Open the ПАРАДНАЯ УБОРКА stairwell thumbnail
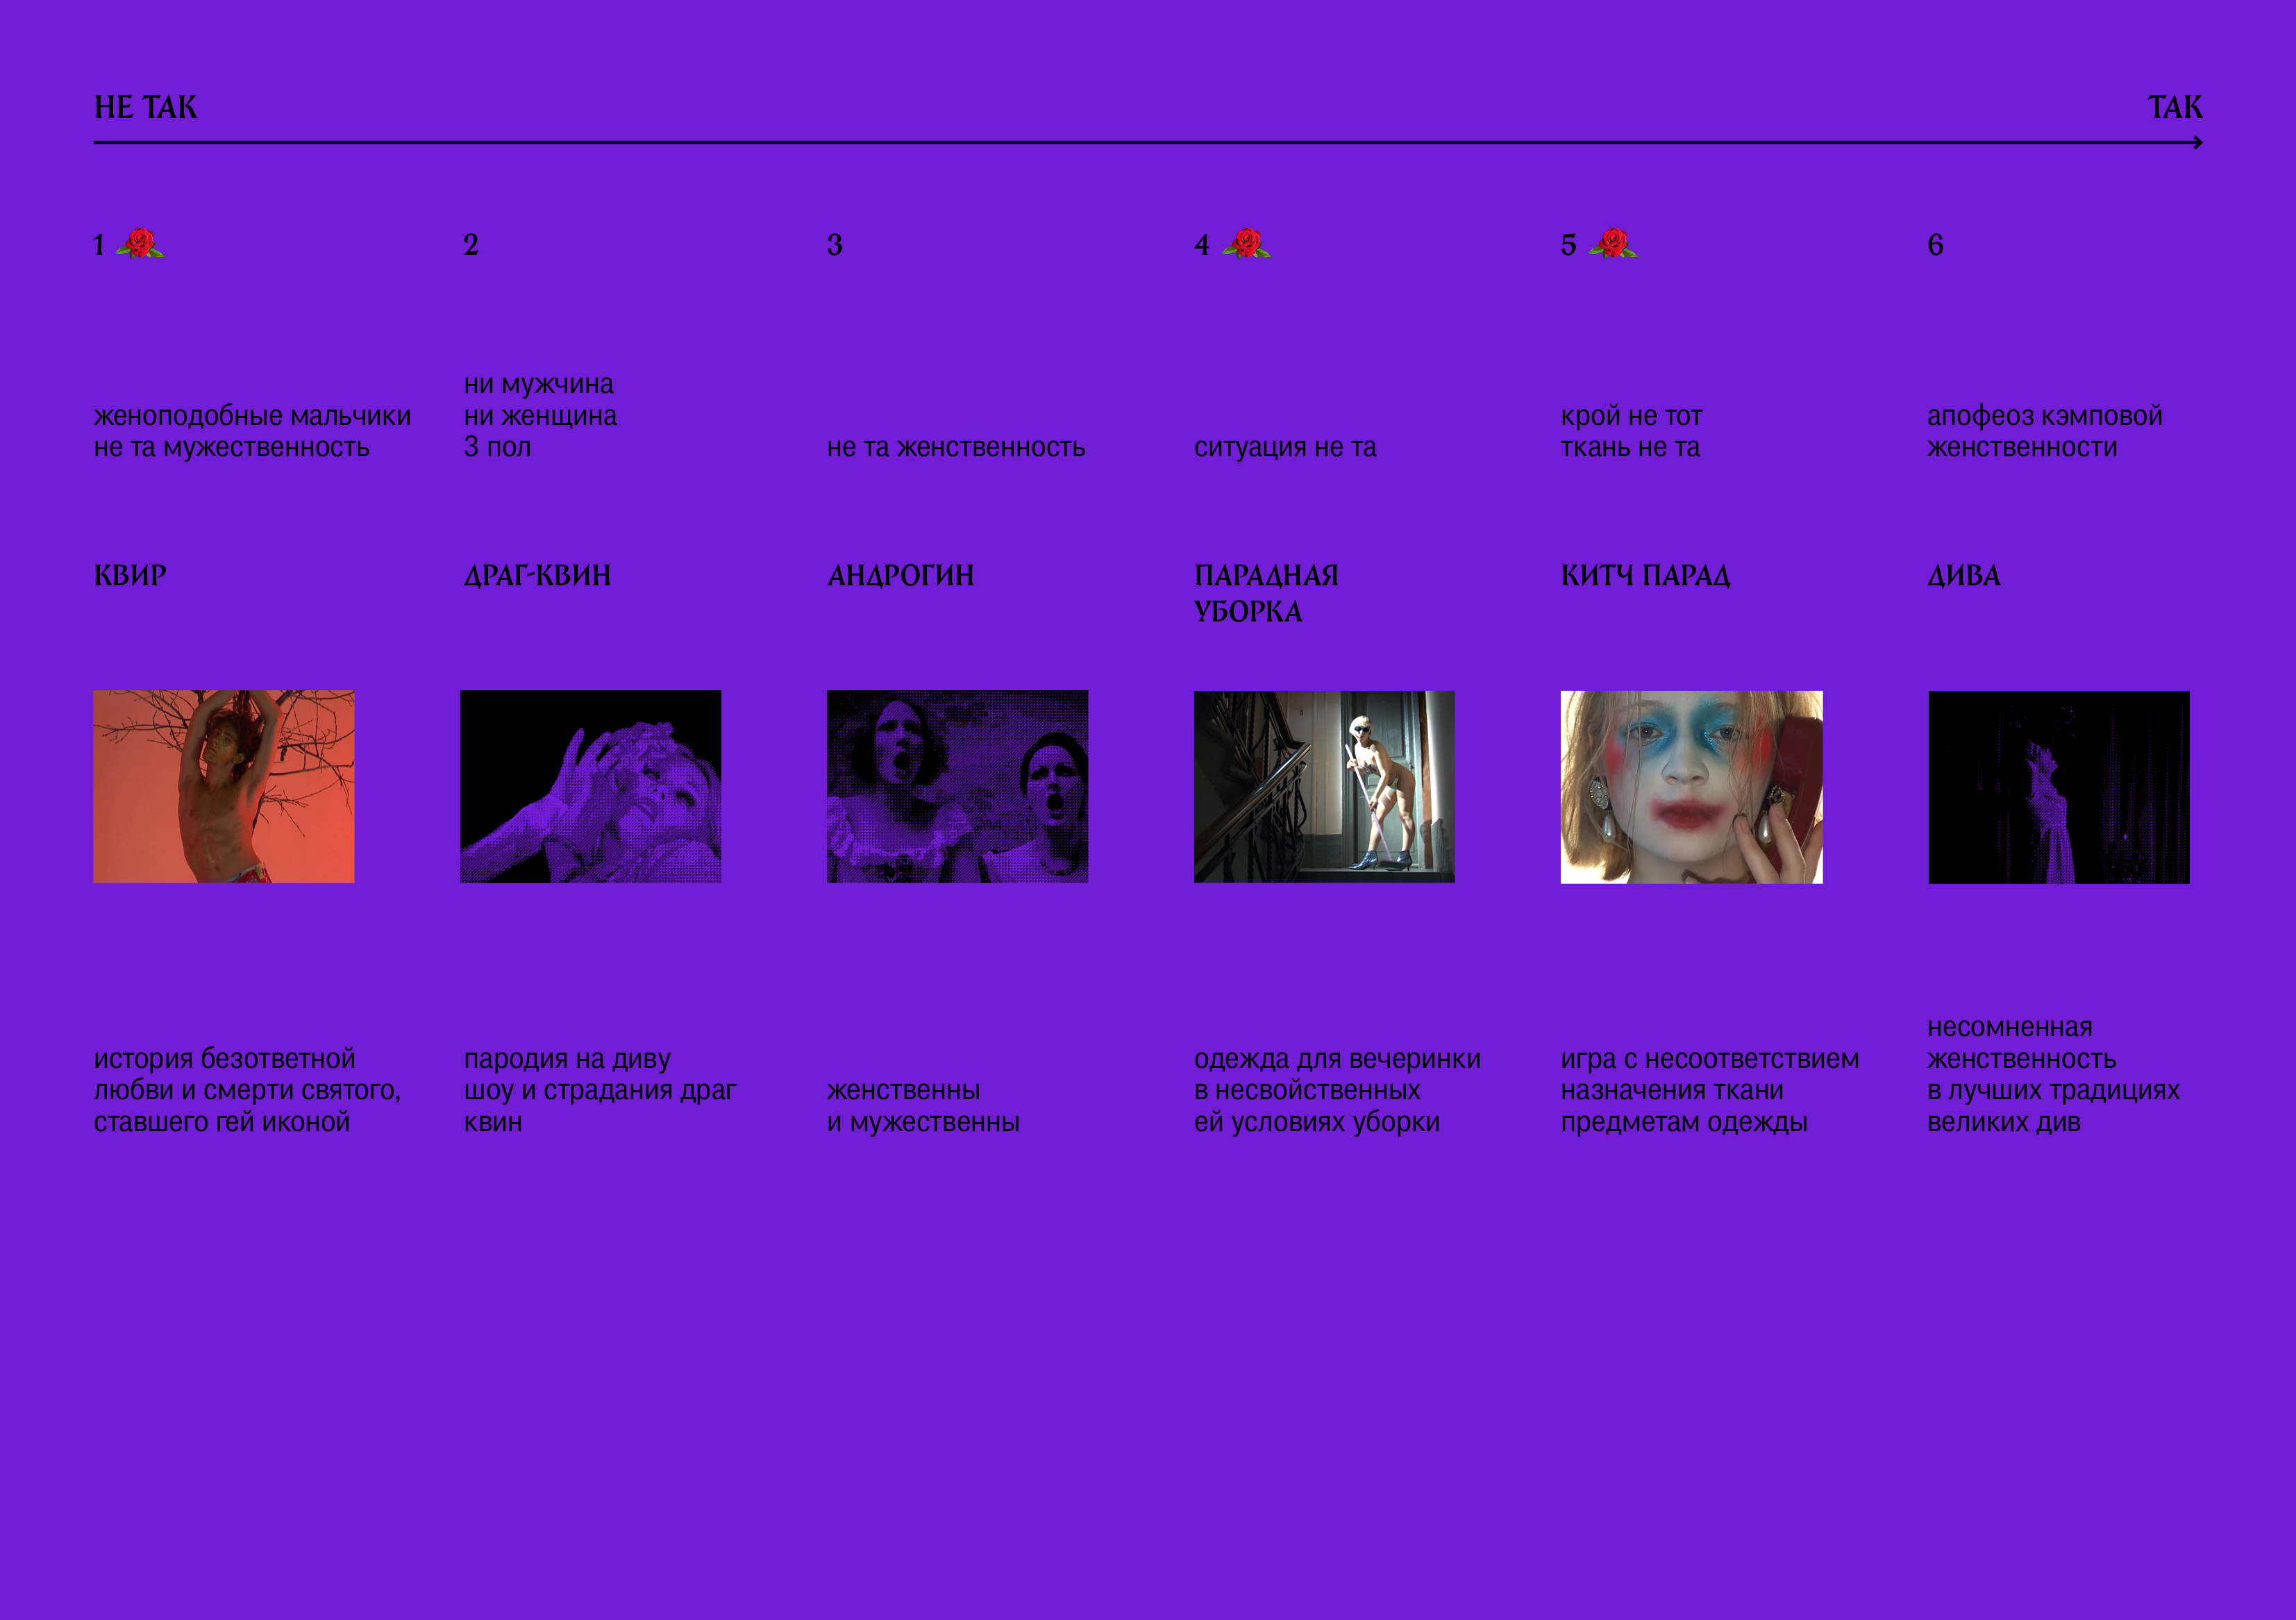This screenshot has width=2296, height=1620. click(1324, 787)
